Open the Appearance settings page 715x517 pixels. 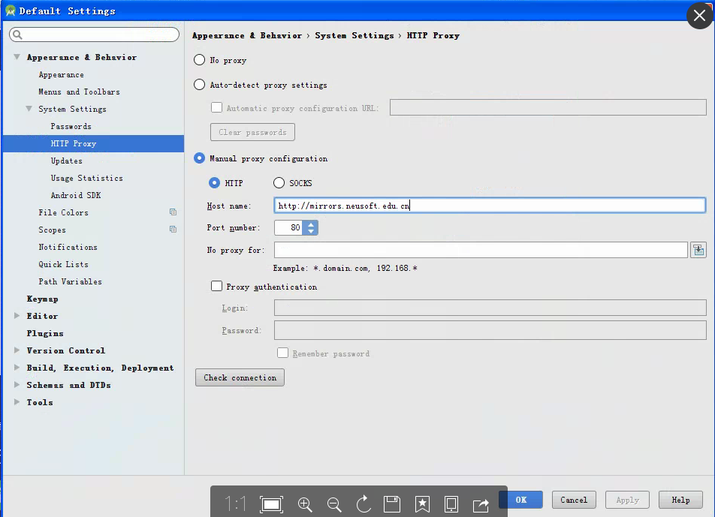point(61,75)
